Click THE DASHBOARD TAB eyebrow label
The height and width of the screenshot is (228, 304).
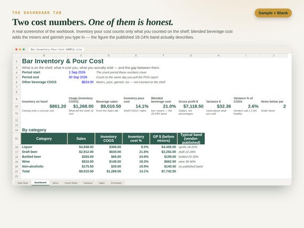coord(37,13)
